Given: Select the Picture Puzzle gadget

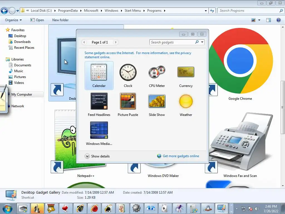Looking at the screenshot, I should tap(128, 105).
